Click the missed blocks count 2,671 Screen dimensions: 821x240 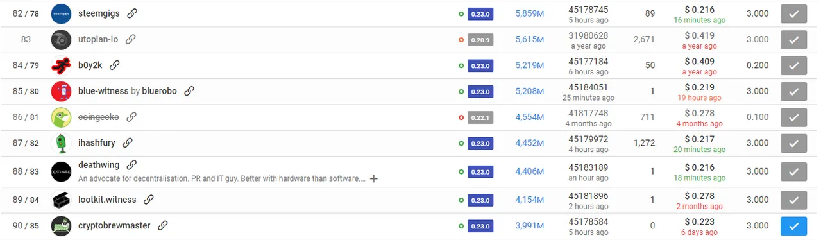[643, 39]
